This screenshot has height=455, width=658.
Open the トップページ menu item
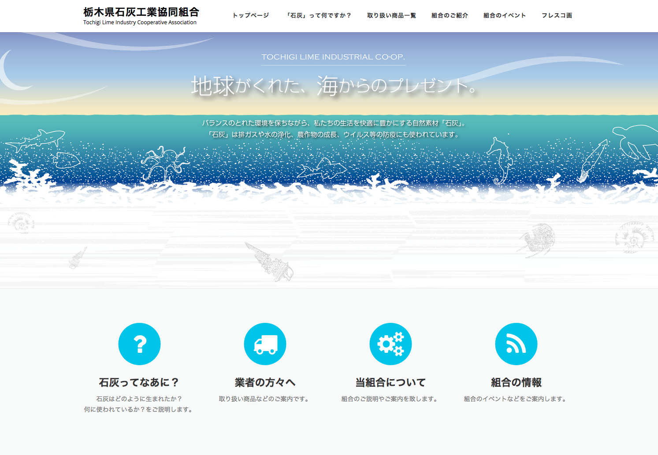251,15
